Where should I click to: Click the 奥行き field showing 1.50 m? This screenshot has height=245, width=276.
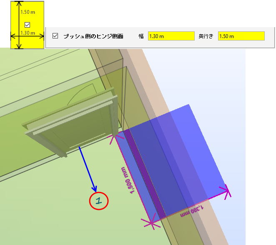click(241, 36)
